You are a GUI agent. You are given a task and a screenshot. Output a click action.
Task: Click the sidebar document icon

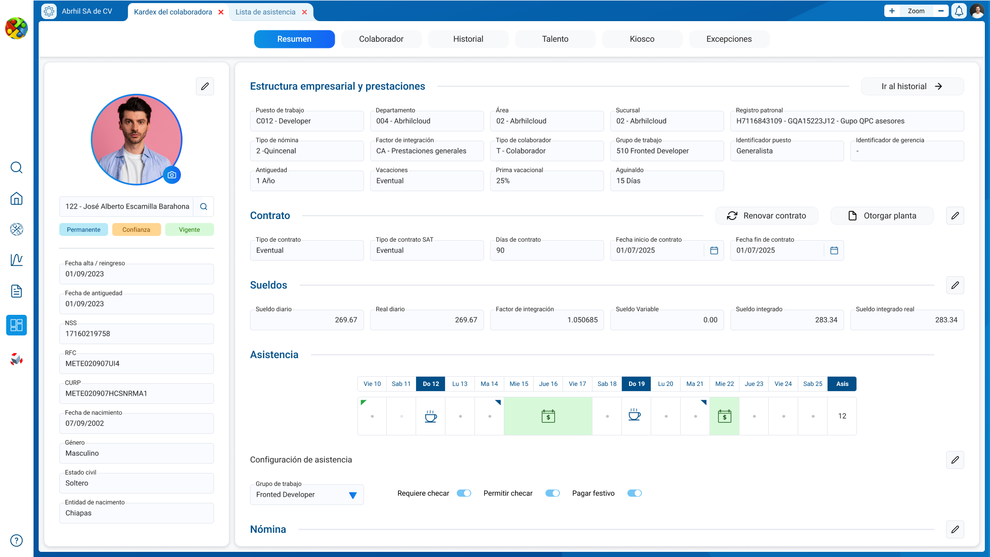[x=16, y=291]
